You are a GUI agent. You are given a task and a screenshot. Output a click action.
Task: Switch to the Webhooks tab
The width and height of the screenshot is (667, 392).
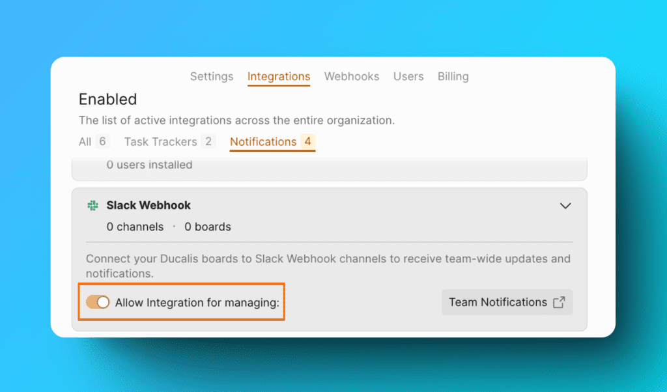(352, 76)
